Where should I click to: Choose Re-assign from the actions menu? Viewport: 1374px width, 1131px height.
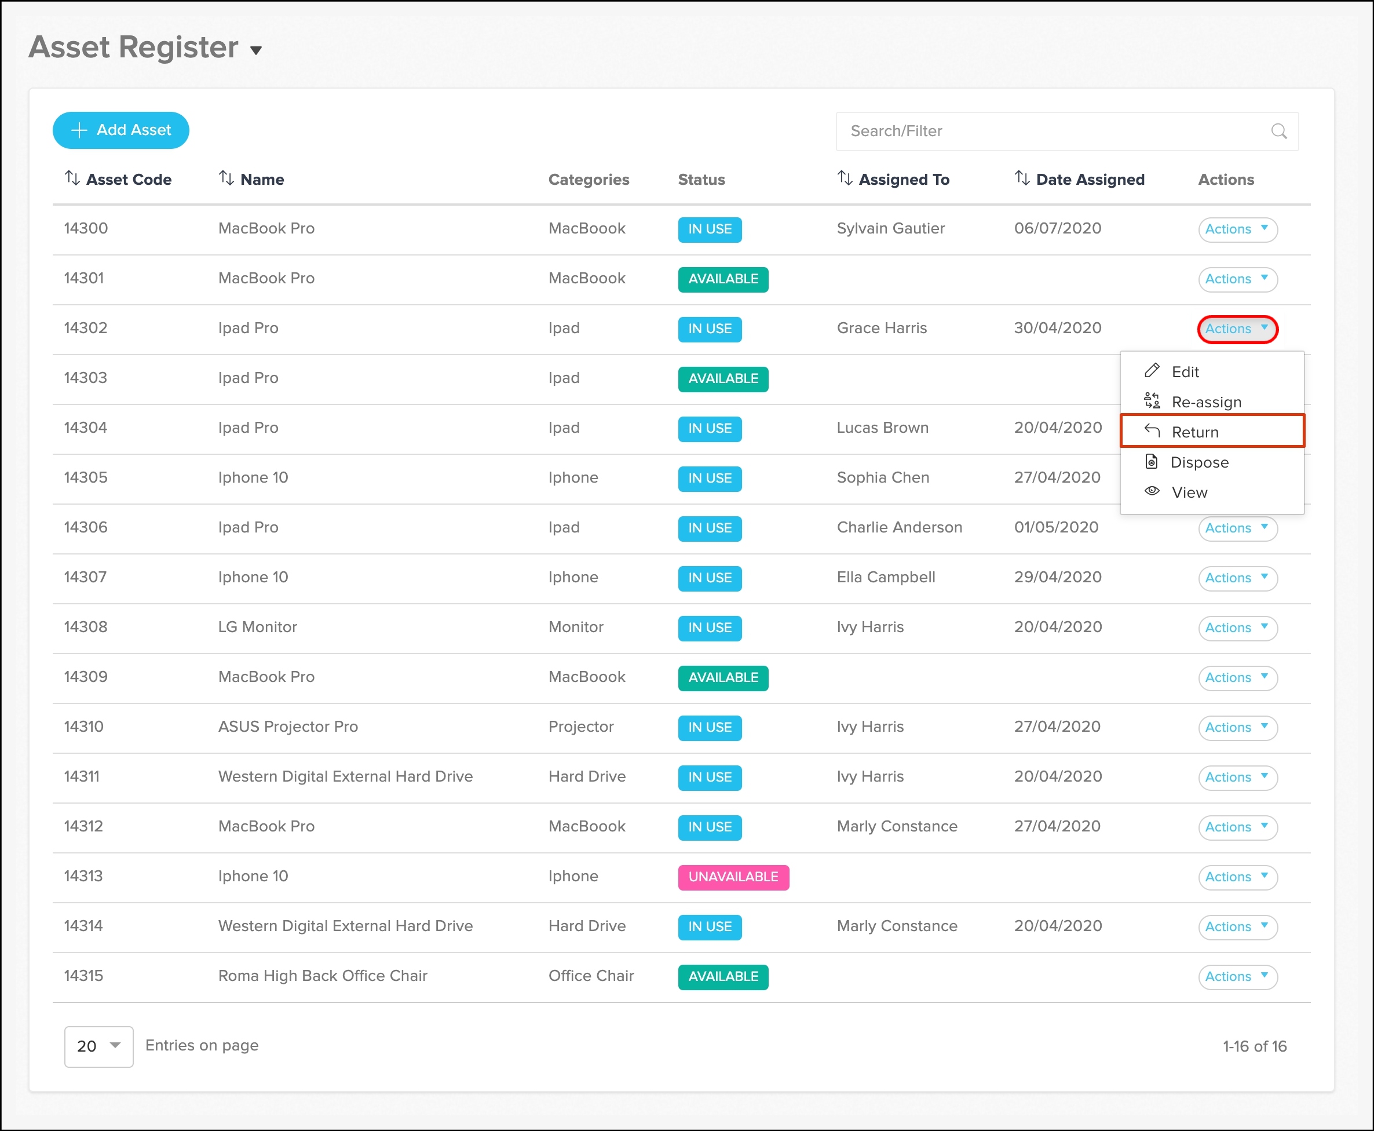tap(1205, 402)
